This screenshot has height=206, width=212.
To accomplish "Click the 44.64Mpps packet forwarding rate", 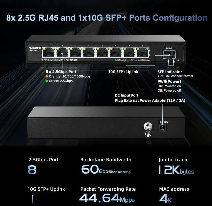I will coord(107,198).
